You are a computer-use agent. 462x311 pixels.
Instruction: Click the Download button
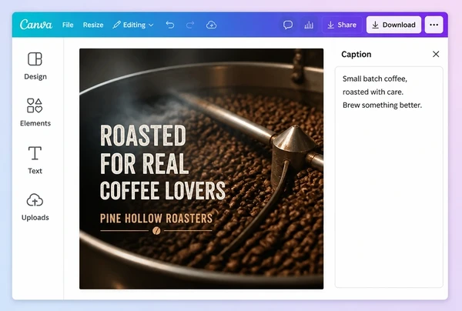click(x=393, y=25)
